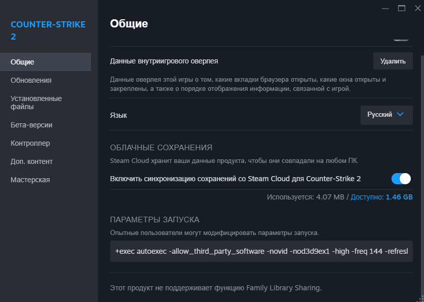Click the window resize grip corner
The image size is (424, 302).
(421, 299)
